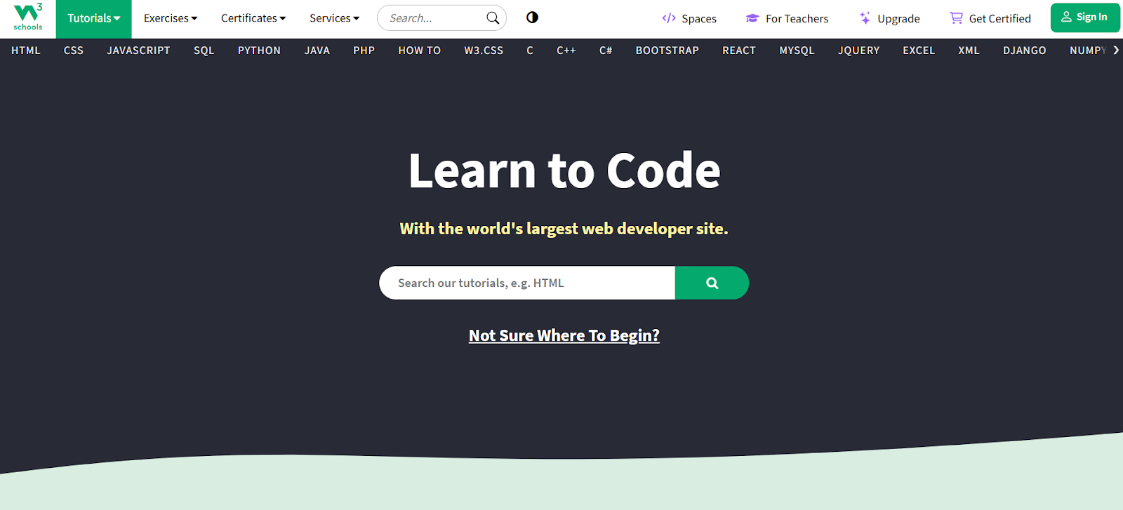Open the Services dropdown menu

tap(334, 18)
